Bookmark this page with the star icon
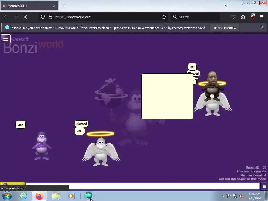Viewport: 268px width, 201px height. click(x=164, y=17)
